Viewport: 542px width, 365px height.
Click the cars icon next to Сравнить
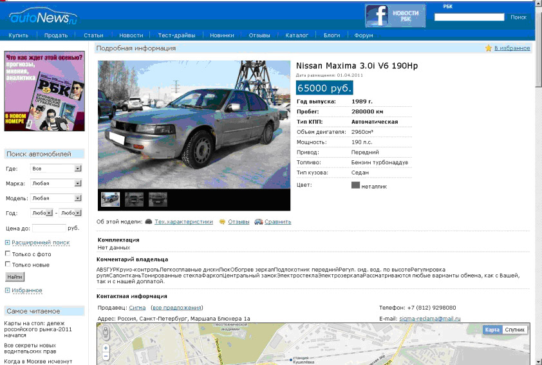point(259,221)
